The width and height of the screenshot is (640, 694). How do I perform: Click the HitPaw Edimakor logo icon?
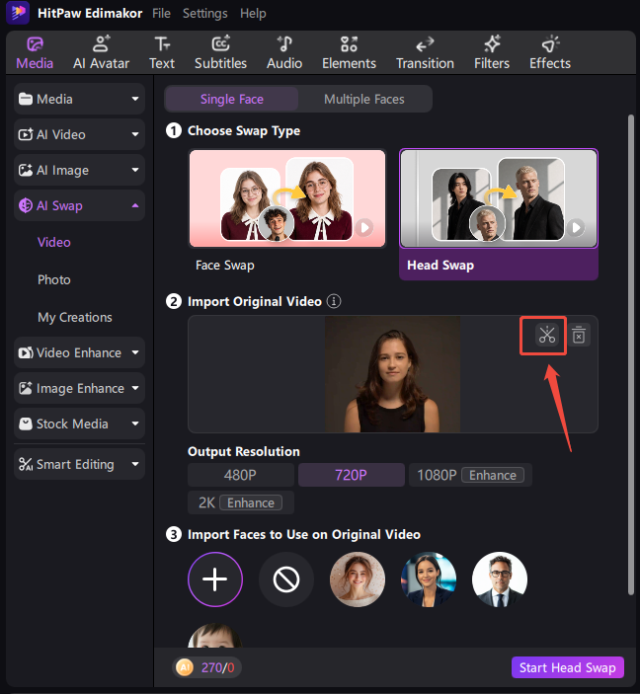coord(18,13)
